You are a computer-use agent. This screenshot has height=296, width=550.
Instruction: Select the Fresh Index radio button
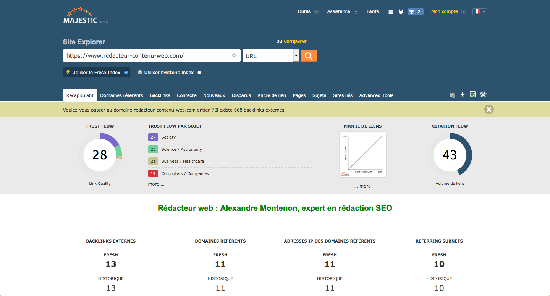126,73
